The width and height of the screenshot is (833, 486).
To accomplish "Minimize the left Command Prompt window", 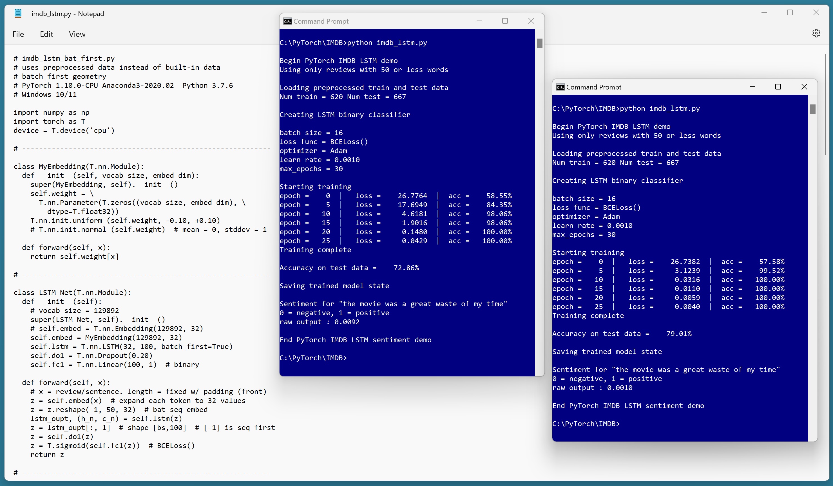I will (x=479, y=21).
